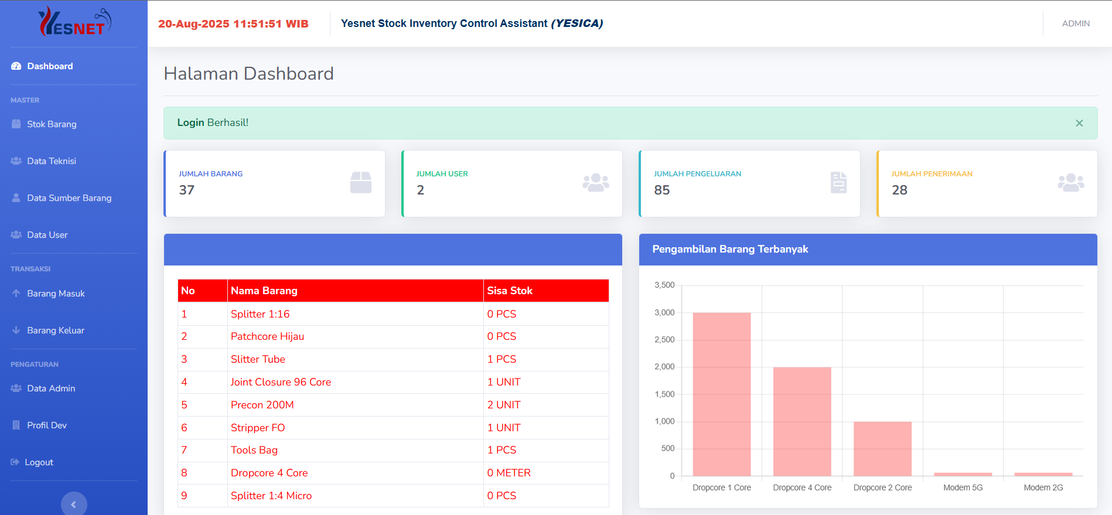This screenshot has height=515, width=1112.
Task: Open the Profil Dev page
Action: (x=47, y=425)
